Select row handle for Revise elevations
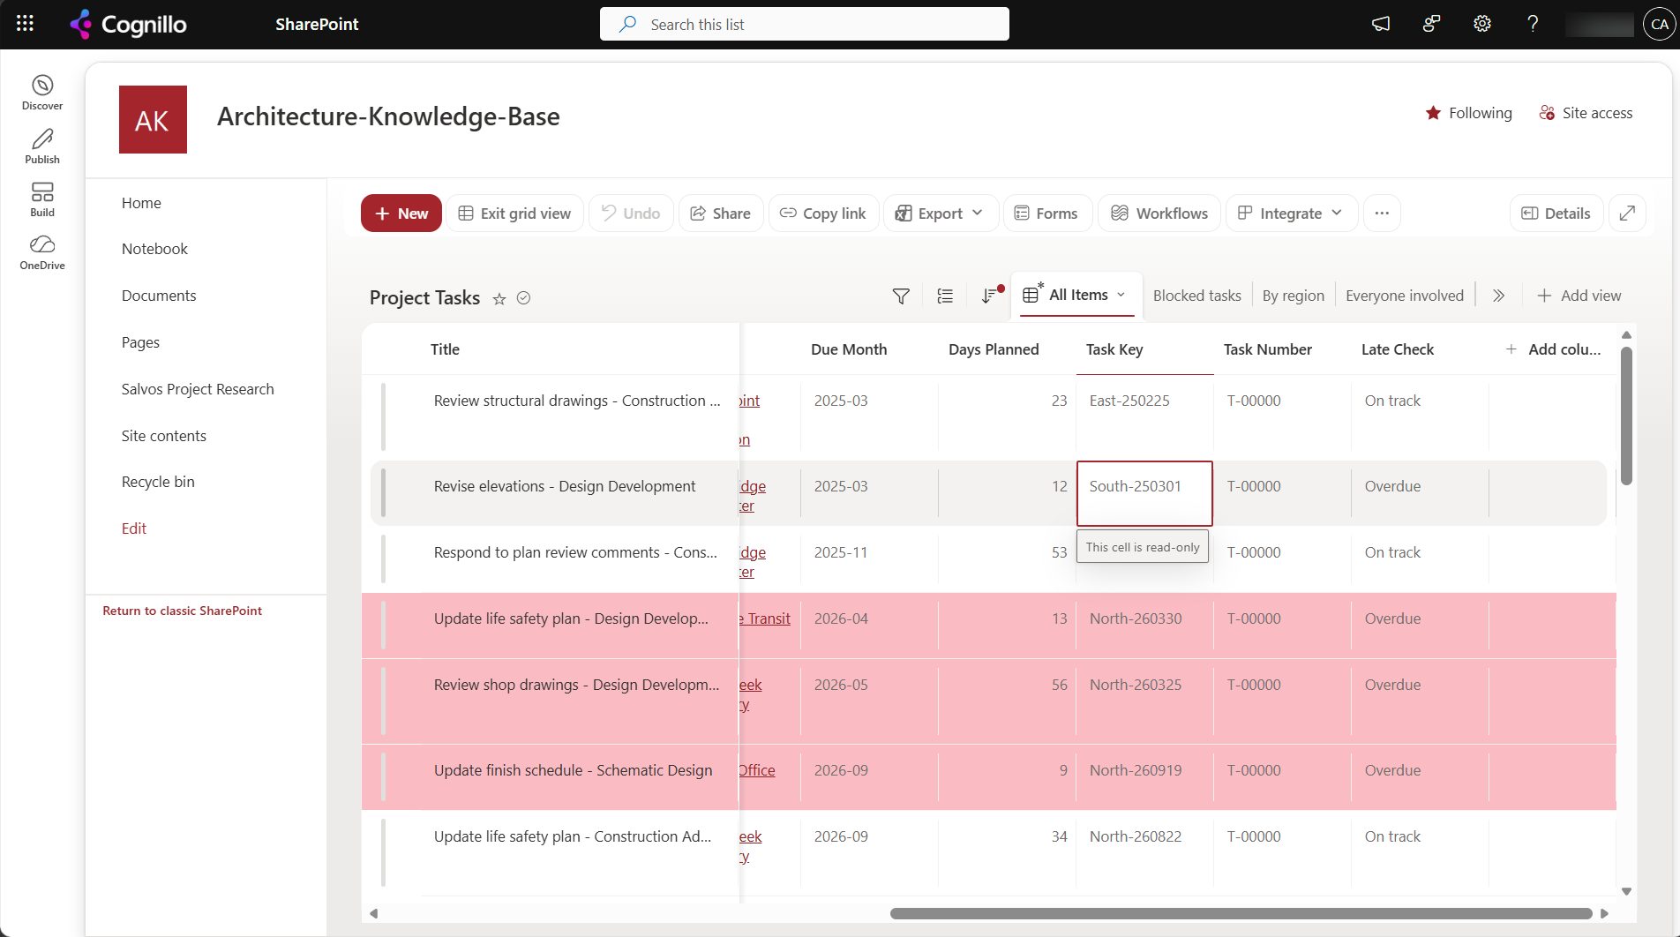 point(383,492)
